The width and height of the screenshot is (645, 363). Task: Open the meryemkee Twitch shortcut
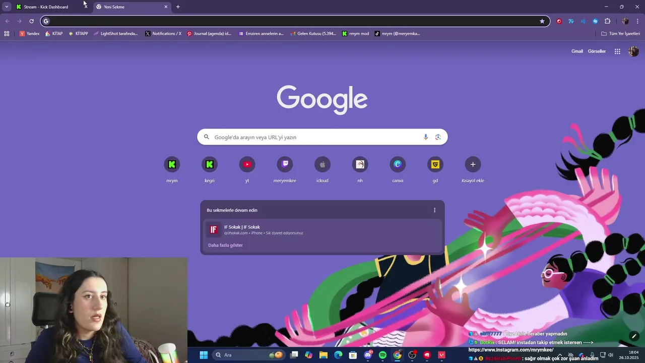(x=285, y=164)
